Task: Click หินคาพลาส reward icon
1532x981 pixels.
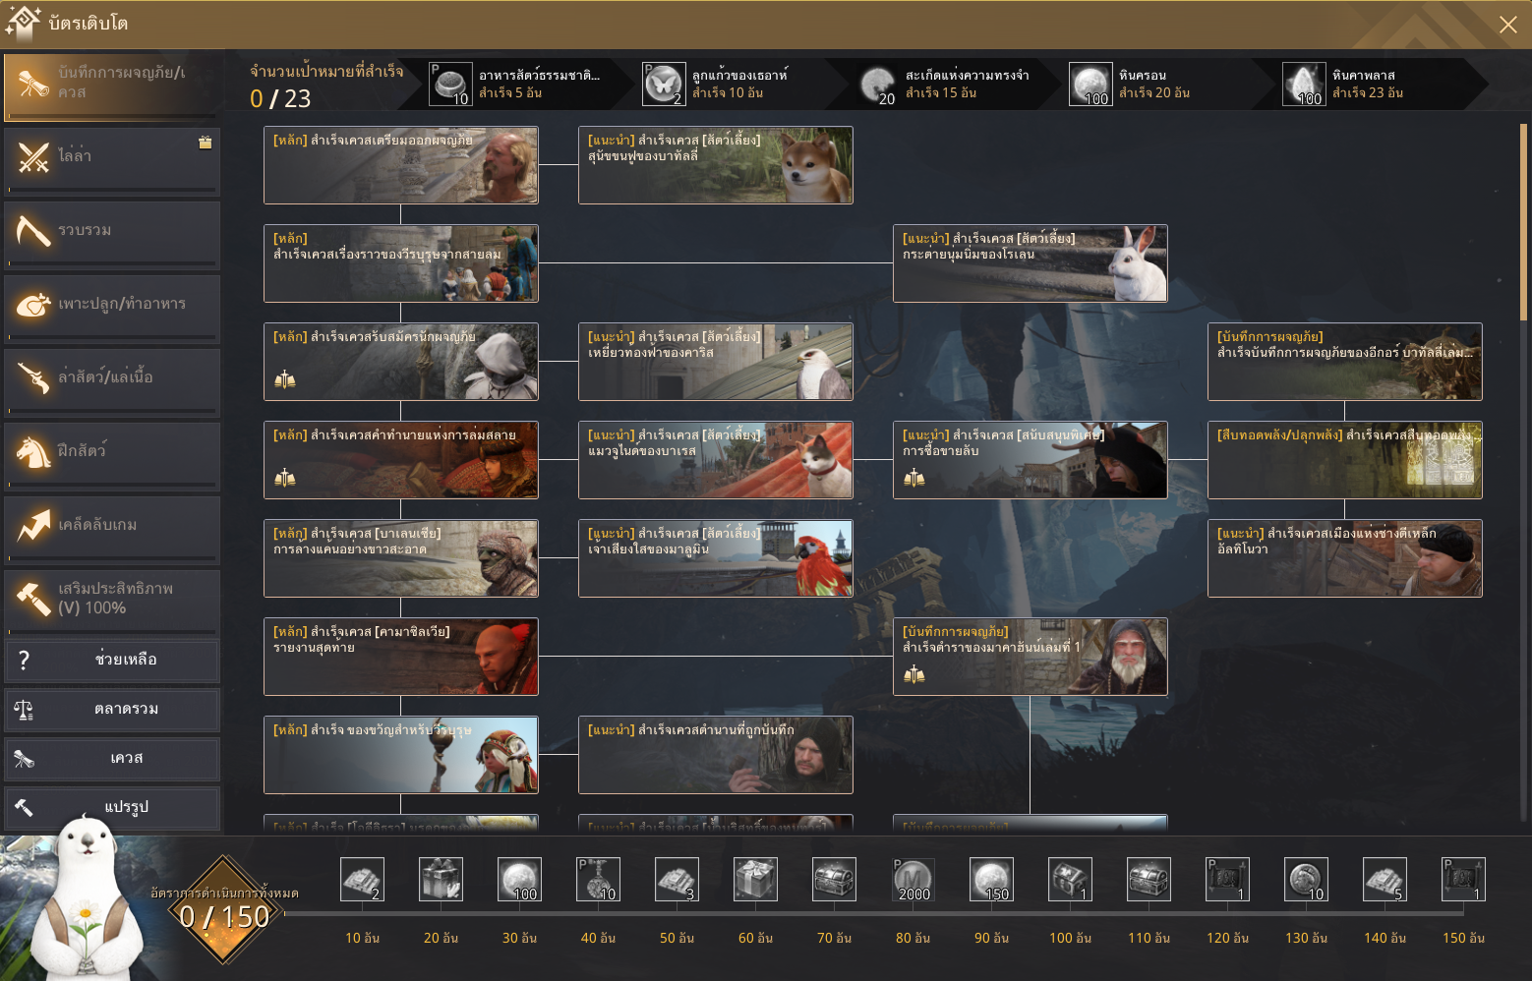Action: click(1304, 85)
